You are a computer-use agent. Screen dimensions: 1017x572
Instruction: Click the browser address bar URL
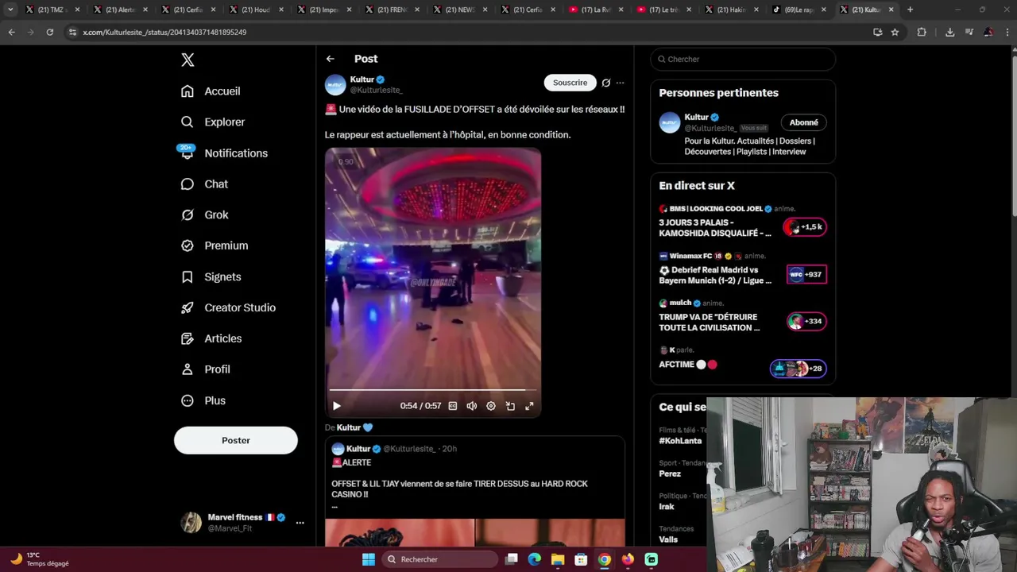[x=164, y=32]
